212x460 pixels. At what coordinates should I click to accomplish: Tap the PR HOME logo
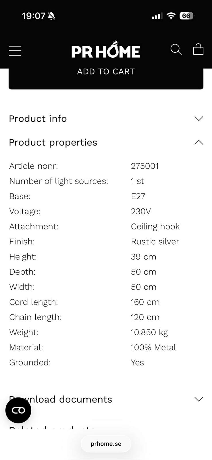106,50
